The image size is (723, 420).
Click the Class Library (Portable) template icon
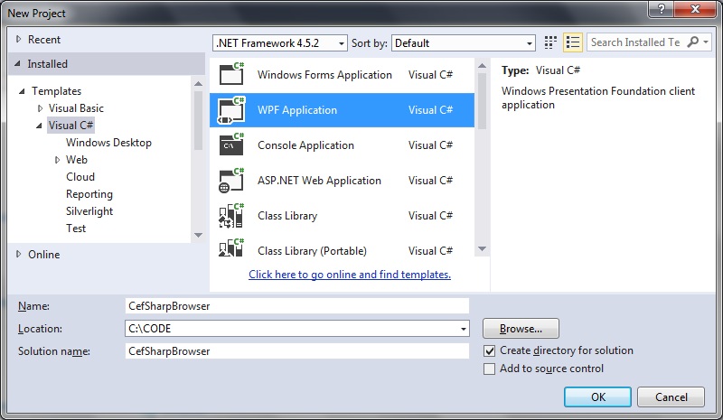[x=231, y=248]
